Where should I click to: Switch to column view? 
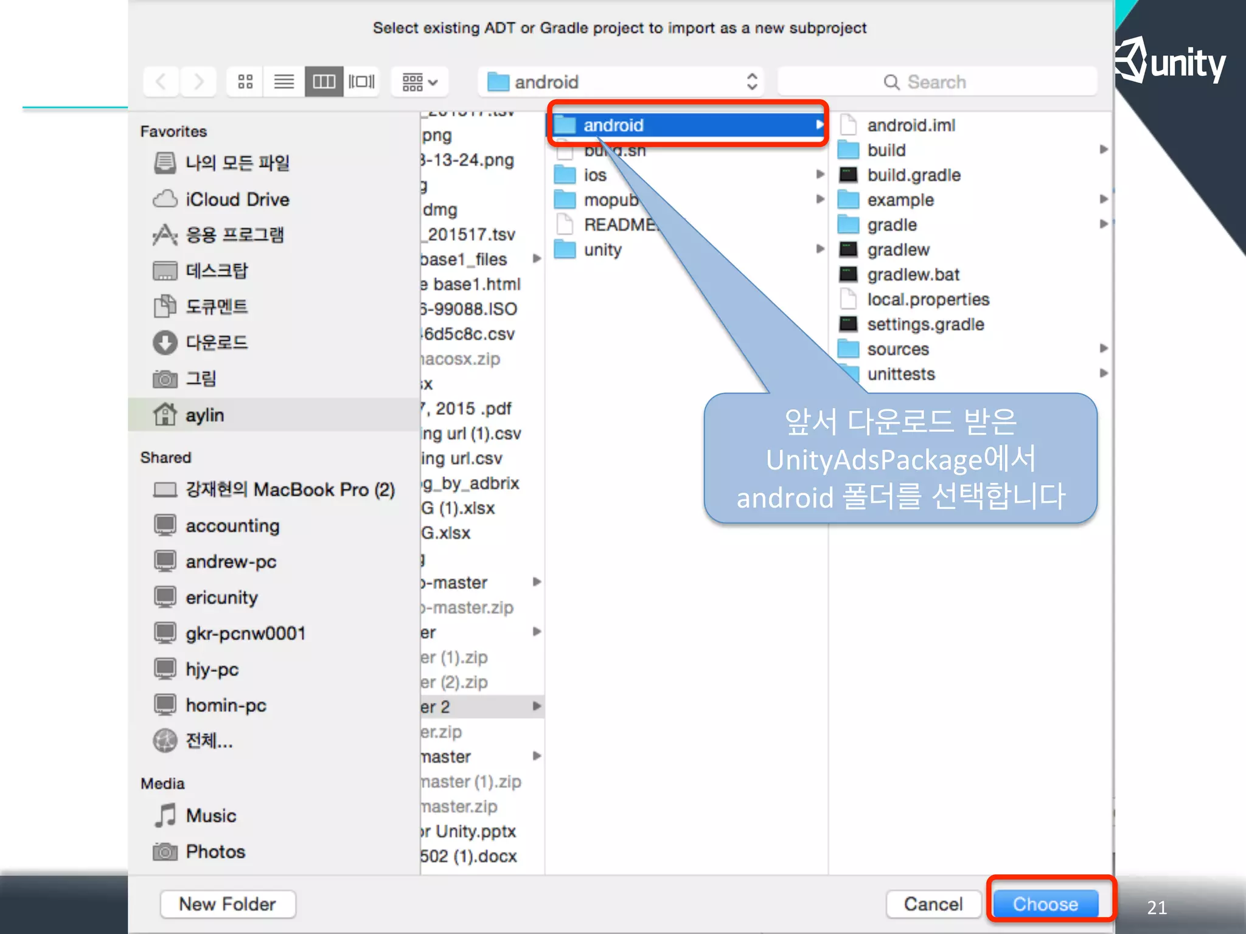pos(324,81)
